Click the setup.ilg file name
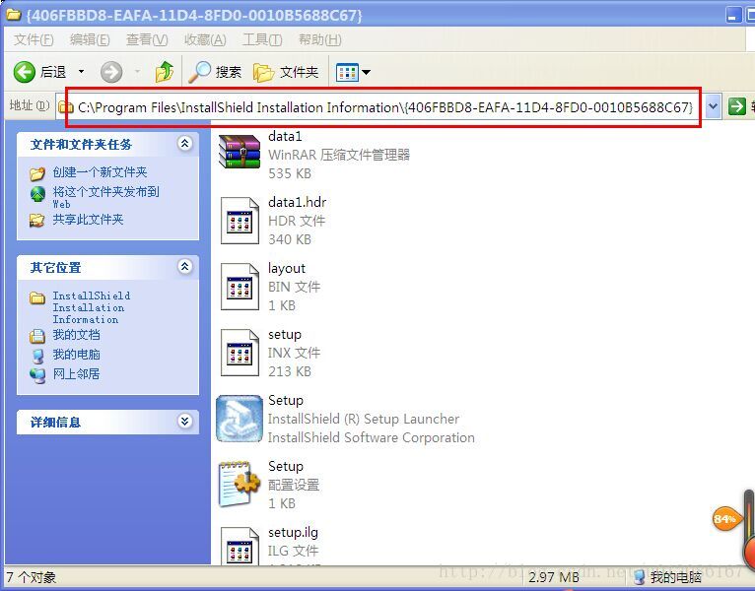The image size is (755, 591). pyautogui.click(x=293, y=532)
